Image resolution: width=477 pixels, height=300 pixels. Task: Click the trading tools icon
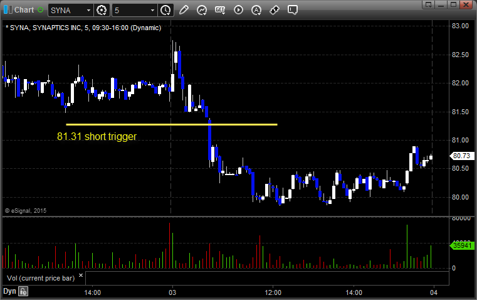click(256, 10)
